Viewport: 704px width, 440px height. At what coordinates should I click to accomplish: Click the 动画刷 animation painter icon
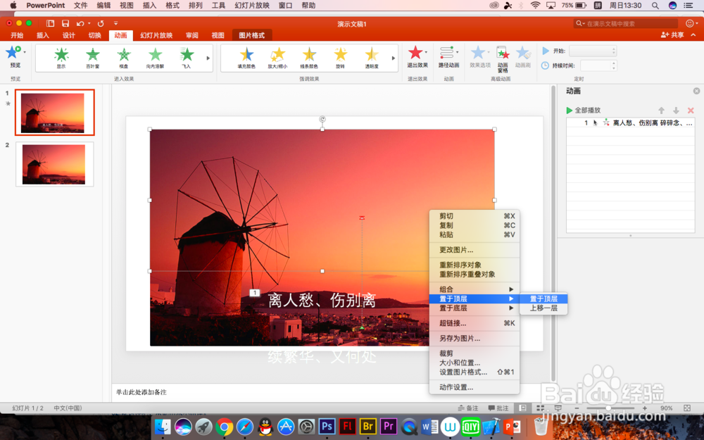[x=522, y=56]
